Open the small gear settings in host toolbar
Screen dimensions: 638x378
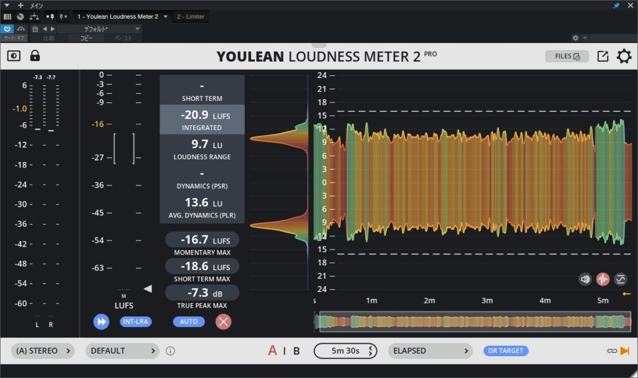[575, 38]
